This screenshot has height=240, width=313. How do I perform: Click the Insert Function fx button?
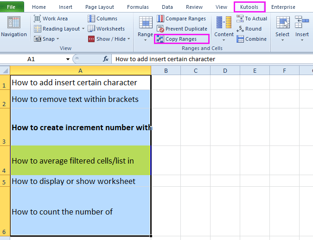pos(106,59)
